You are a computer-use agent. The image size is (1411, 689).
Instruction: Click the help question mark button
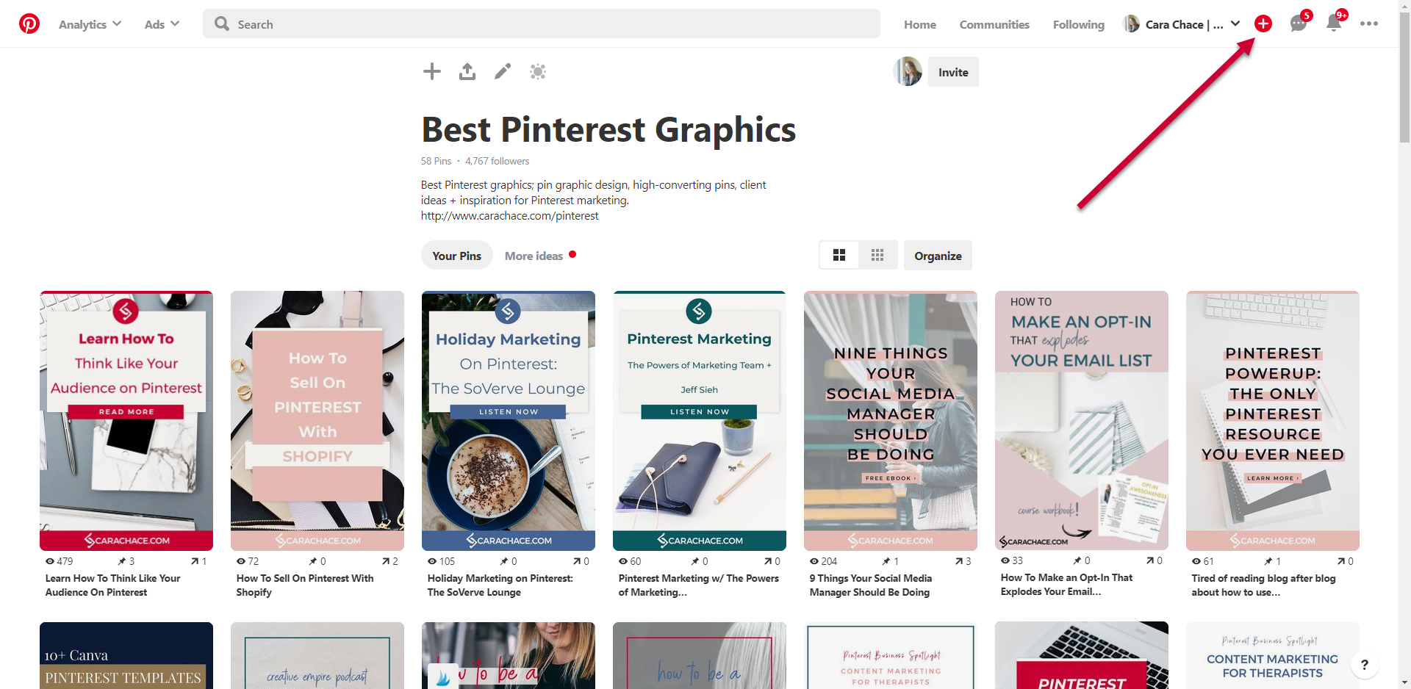coord(1365,665)
